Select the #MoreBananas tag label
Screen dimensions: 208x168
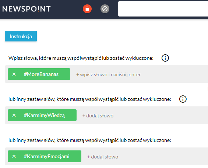[41, 74]
